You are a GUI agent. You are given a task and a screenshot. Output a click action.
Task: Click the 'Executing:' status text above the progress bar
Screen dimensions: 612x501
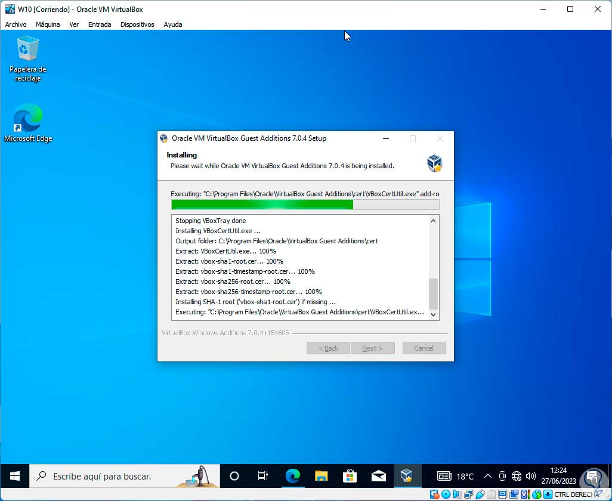tap(305, 194)
